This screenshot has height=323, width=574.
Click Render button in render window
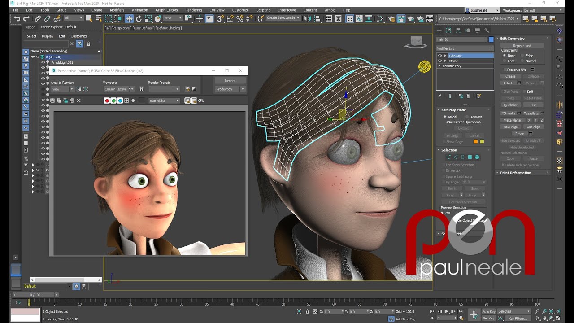pos(230,81)
